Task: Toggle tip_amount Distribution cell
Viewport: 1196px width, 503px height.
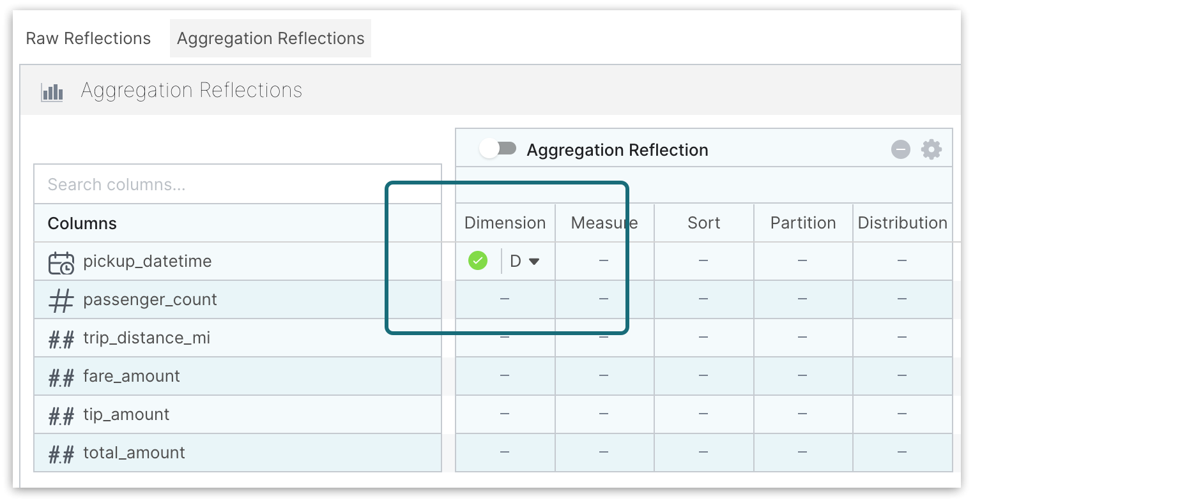Action: tap(901, 414)
